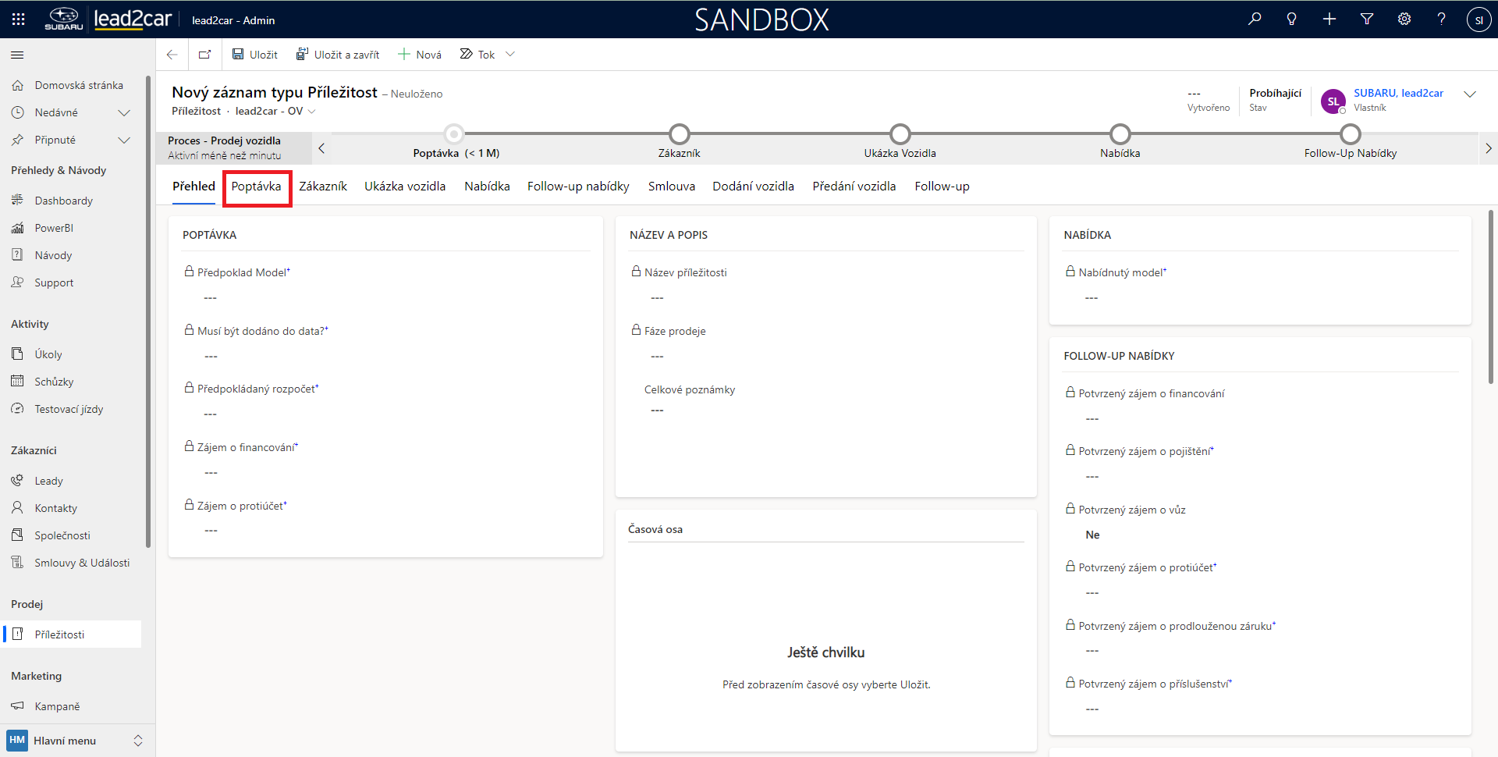Screen dimensions: 1498x757
Task: Toggle the 'Potvrzený zájem o vůz' value Ne
Action: (x=1092, y=535)
